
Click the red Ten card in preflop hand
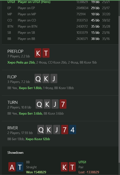pyautogui.click(x=46, y=53)
